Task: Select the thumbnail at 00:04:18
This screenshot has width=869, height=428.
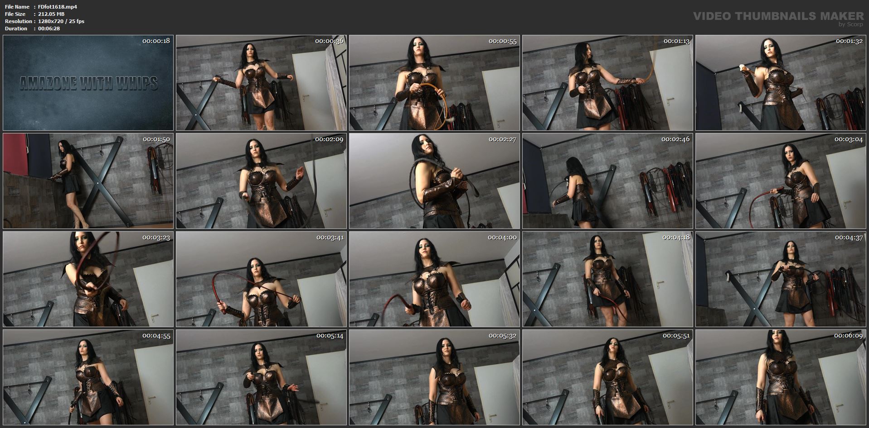Action: tap(607, 279)
